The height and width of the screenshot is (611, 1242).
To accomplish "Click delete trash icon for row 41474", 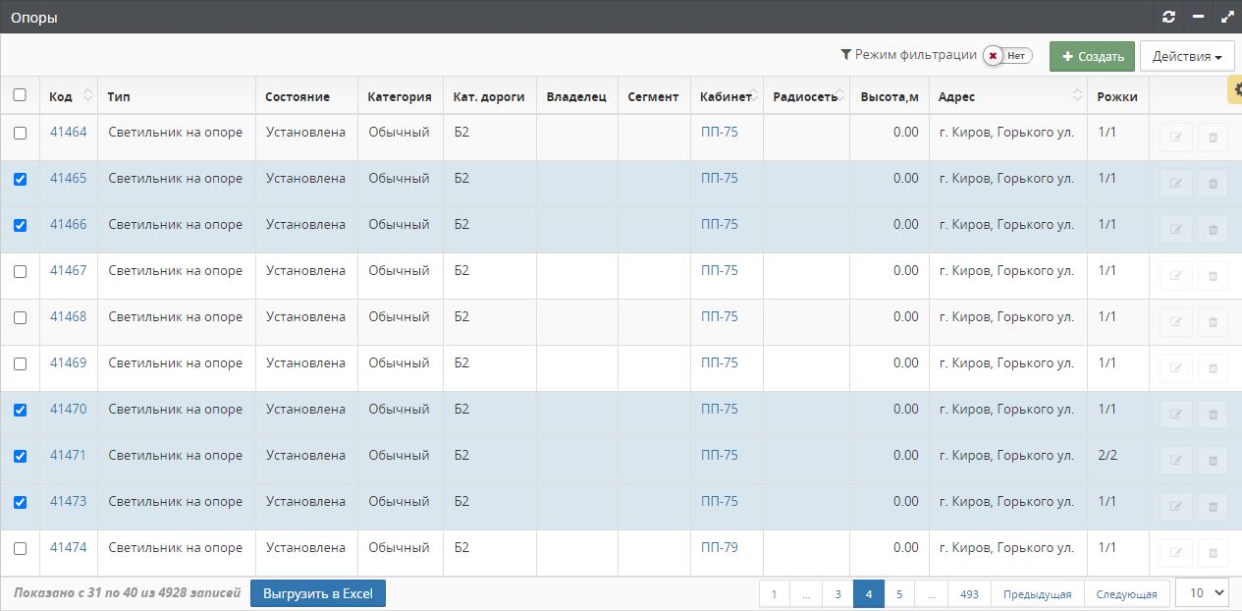I will [x=1213, y=553].
